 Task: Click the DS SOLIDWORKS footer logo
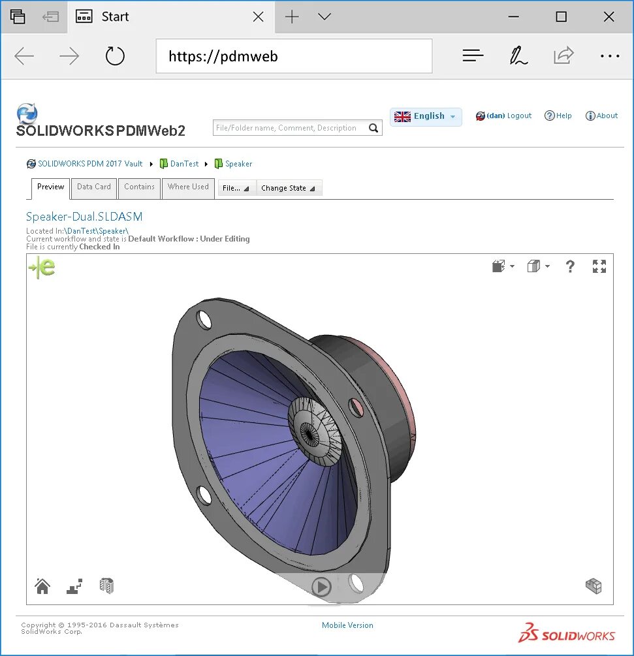point(567,633)
